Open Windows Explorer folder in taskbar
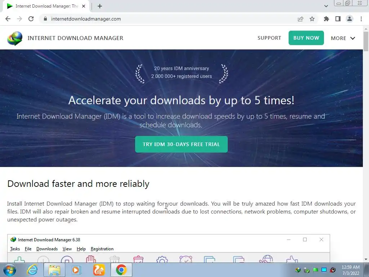The image size is (369, 277). point(54,270)
